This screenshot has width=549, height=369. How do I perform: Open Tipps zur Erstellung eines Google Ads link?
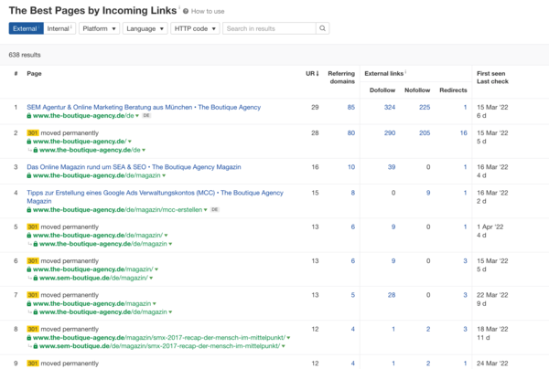156,196
